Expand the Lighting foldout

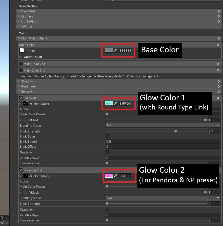point(19,16)
